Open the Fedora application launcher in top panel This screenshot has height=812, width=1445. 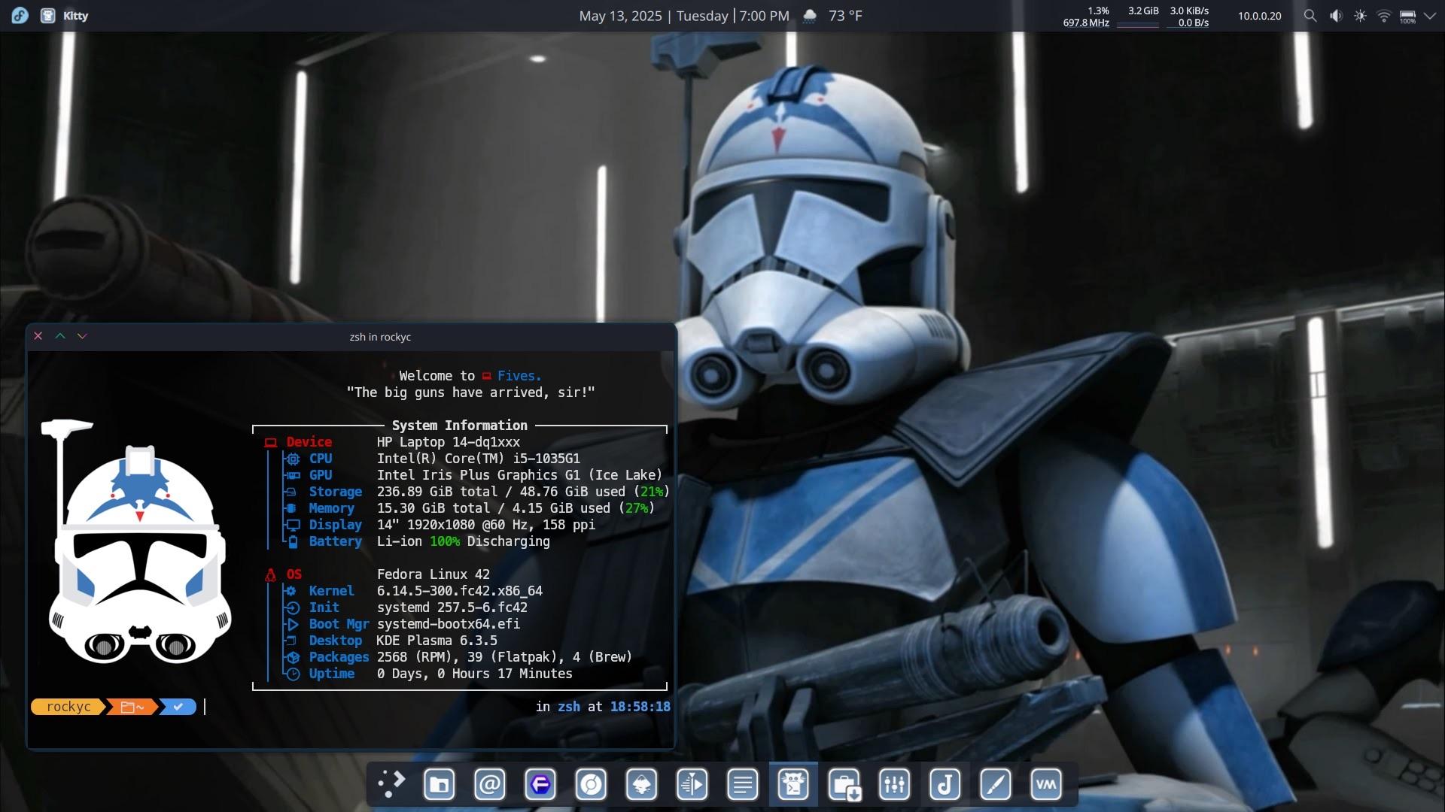(x=20, y=15)
